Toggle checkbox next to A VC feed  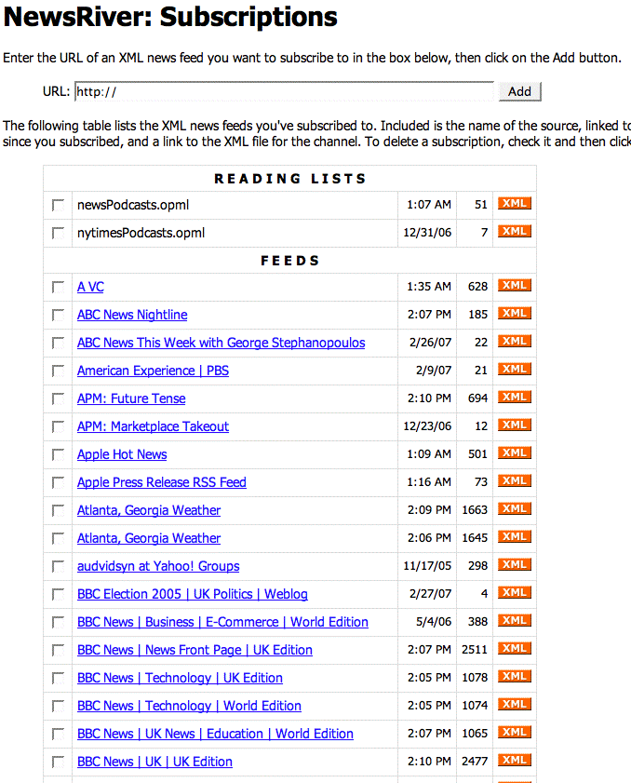click(59, 288)
